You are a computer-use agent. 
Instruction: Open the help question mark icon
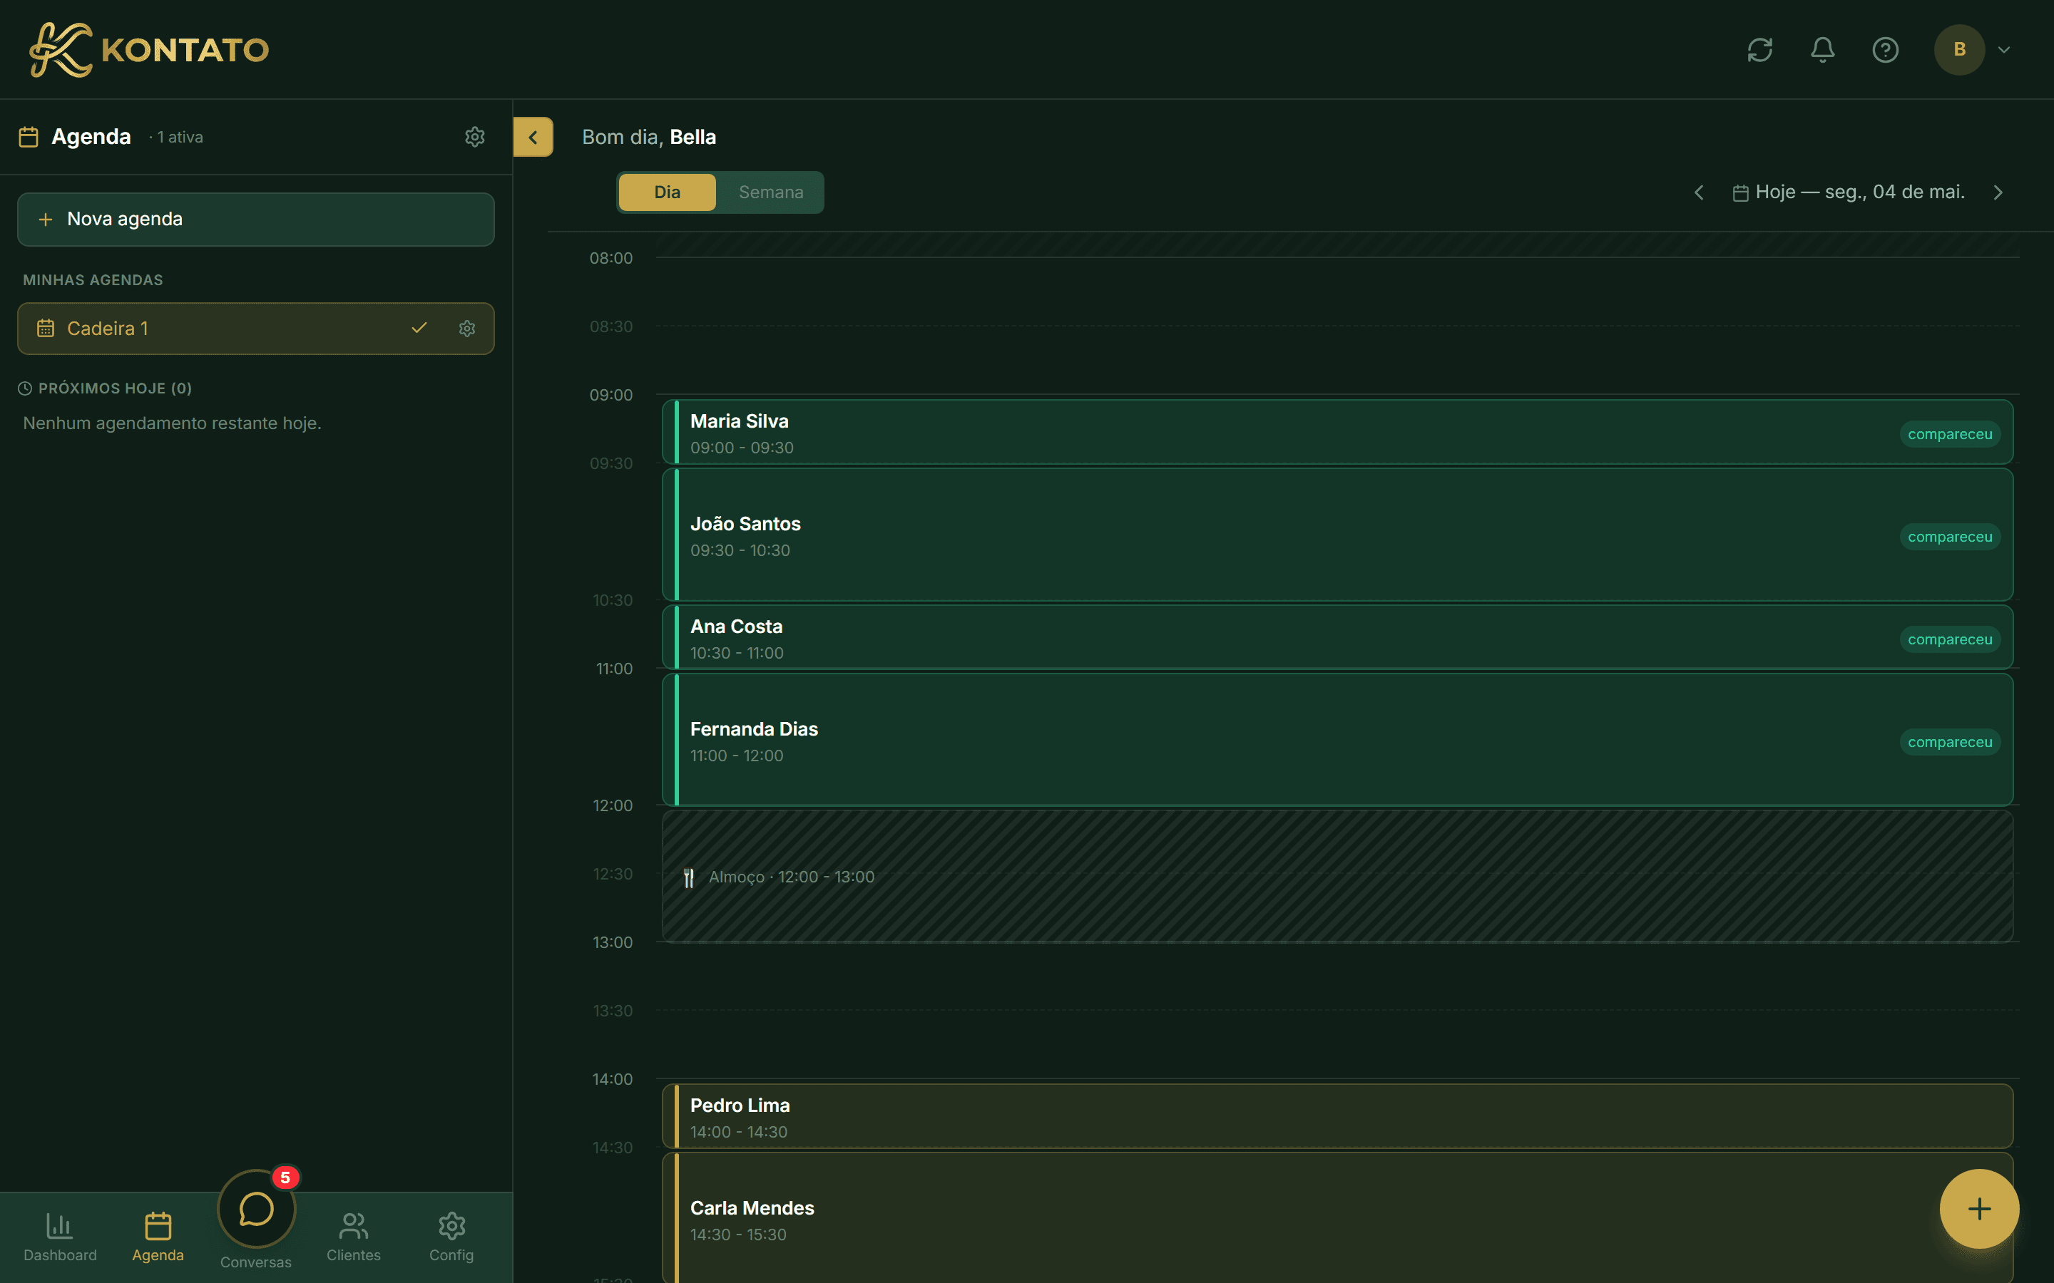(x=1885, y=50)
